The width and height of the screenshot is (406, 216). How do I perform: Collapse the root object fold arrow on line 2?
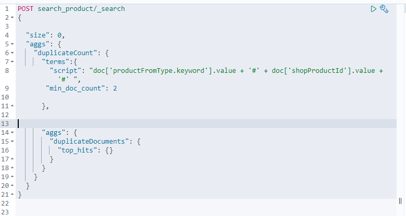(x=12, y=18)
